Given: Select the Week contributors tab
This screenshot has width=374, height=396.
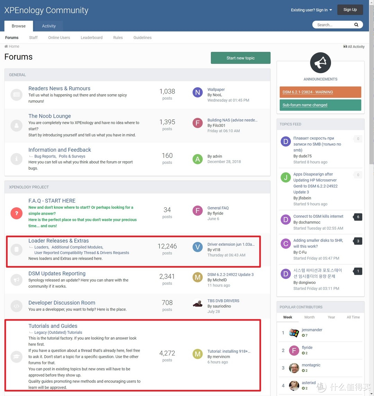Looking at the screenshot, I should (287, 317).
